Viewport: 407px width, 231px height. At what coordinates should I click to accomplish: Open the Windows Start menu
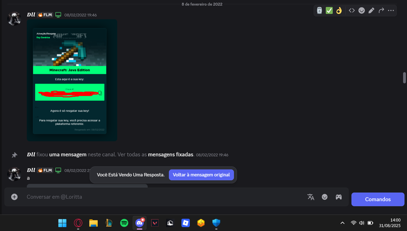(x=62, y=223)
